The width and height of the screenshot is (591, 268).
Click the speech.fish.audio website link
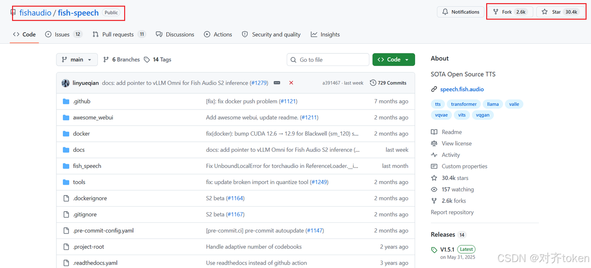pos(462,89)
